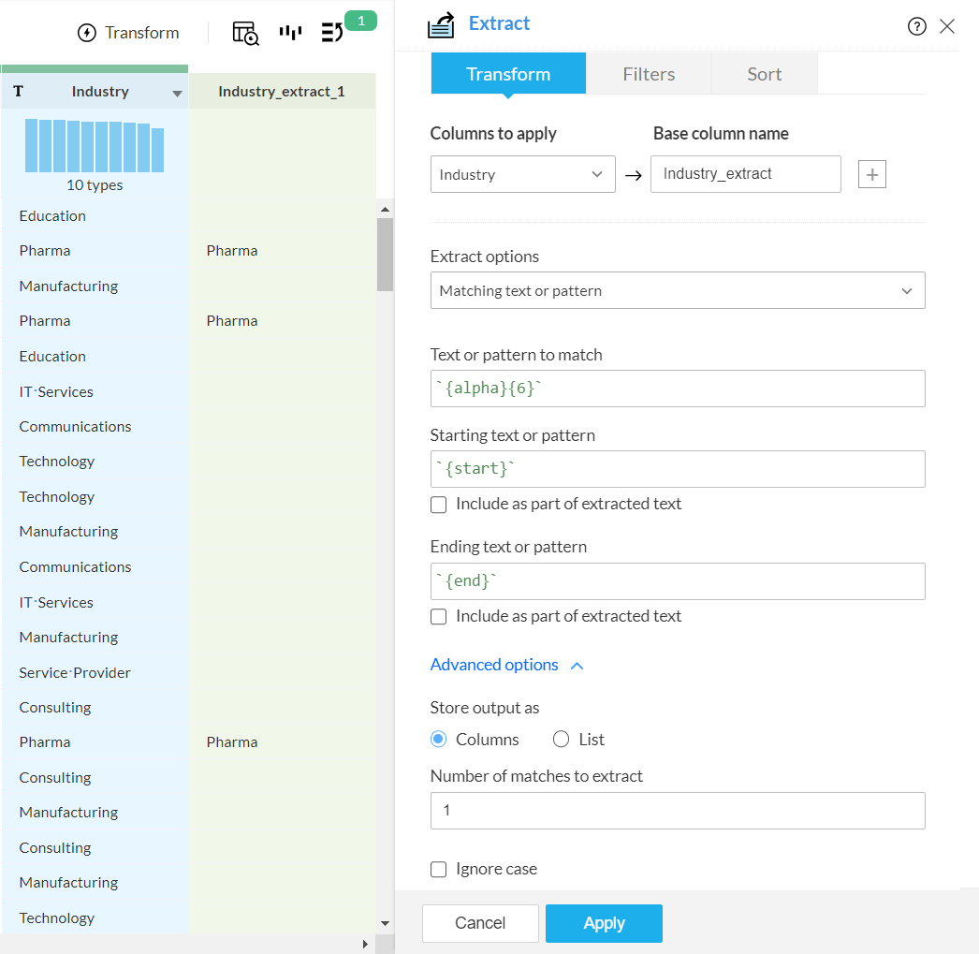Open the Columns to apply dropdown
The image size is (979, 954).
522,174
